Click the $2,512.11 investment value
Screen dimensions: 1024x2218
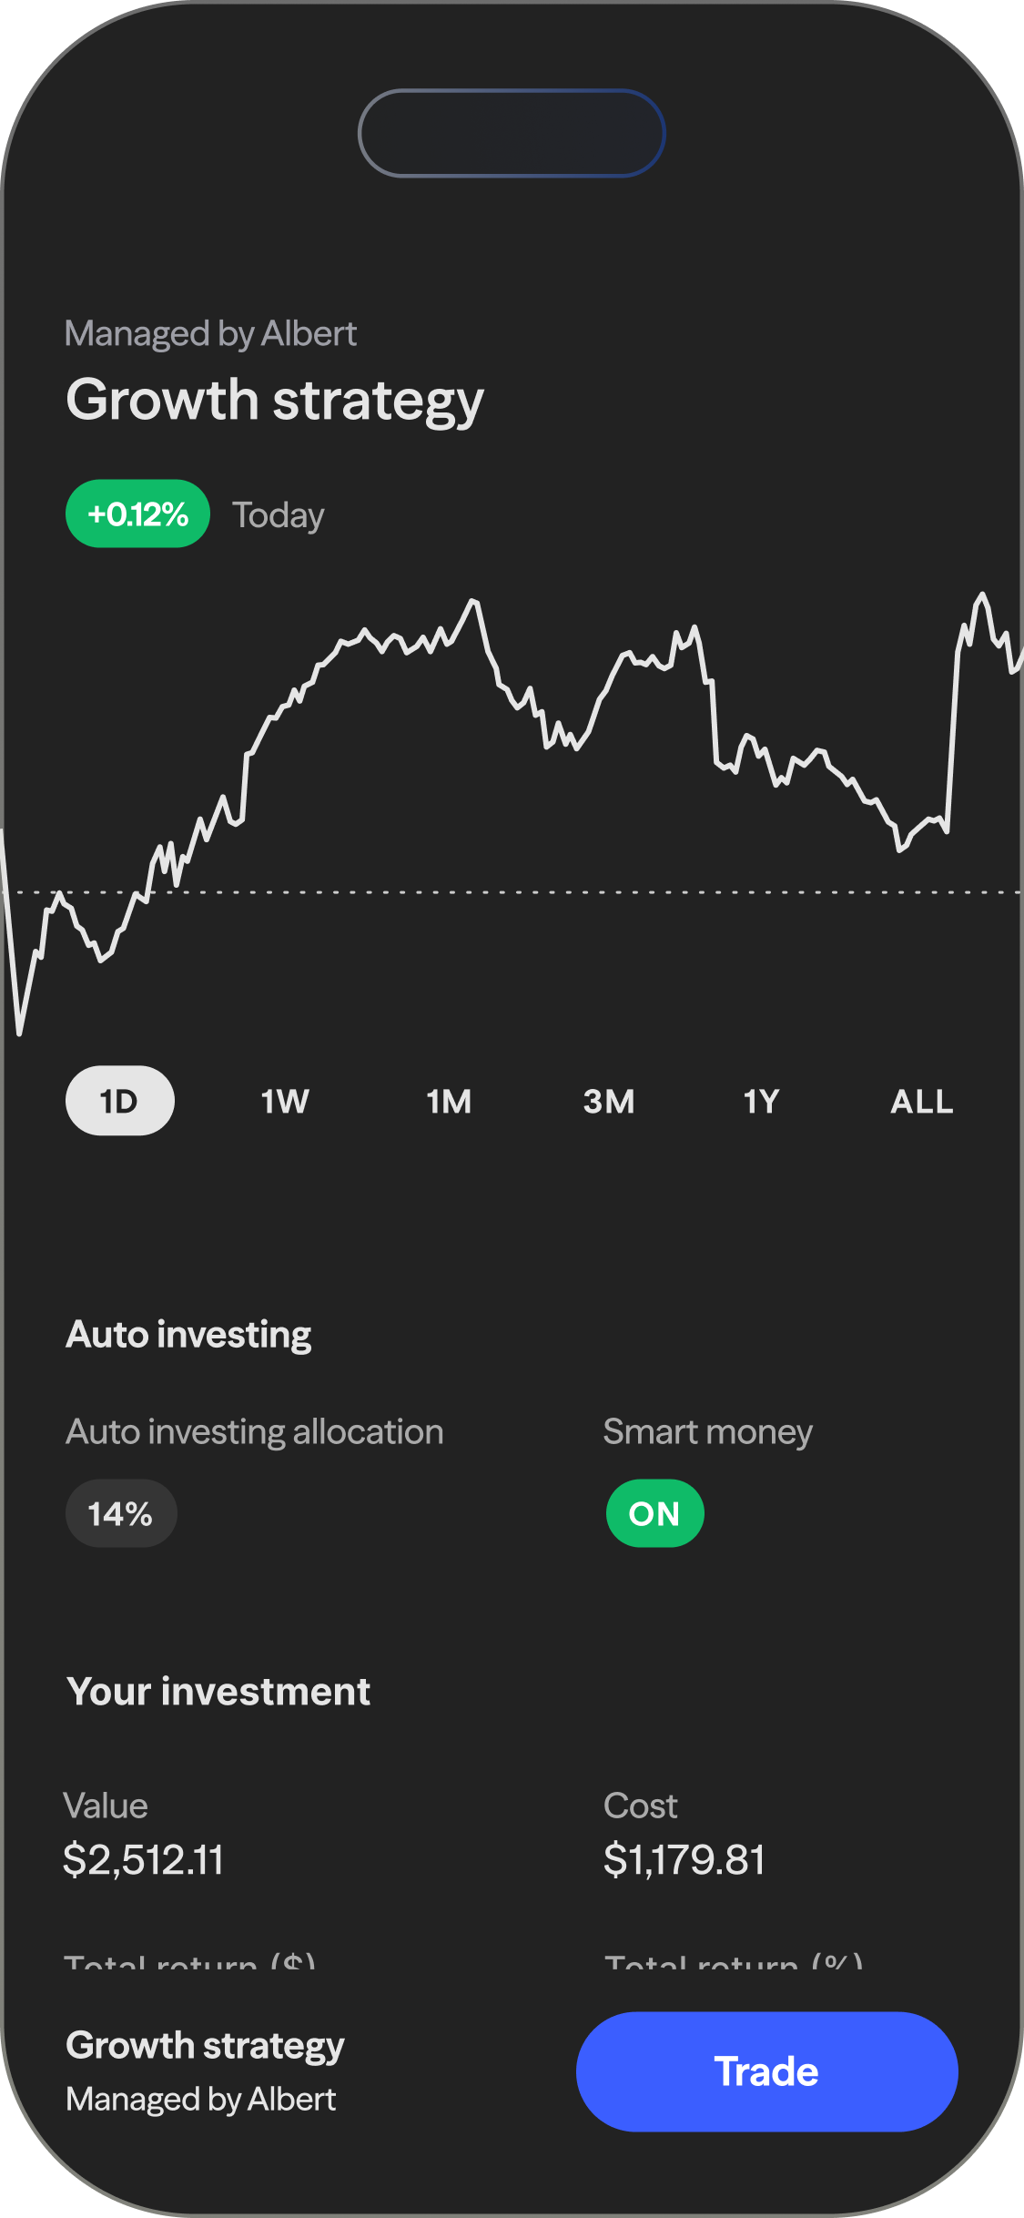[x=143, y=1859]
